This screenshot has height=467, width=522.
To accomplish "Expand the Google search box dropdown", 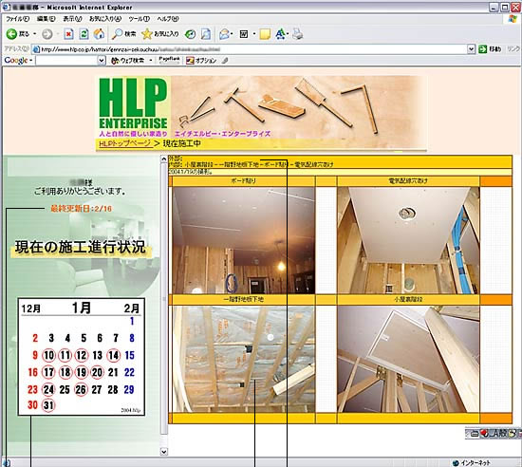I will [102, 61].
